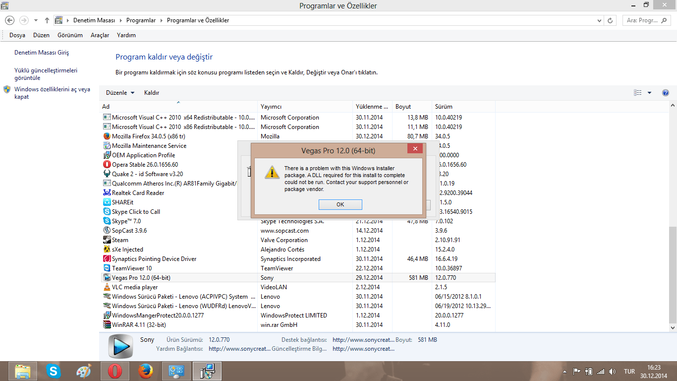Go back with the navigation back arrow
The width and height of the screenshot is (677, 381).
click(x=9, y=20)
